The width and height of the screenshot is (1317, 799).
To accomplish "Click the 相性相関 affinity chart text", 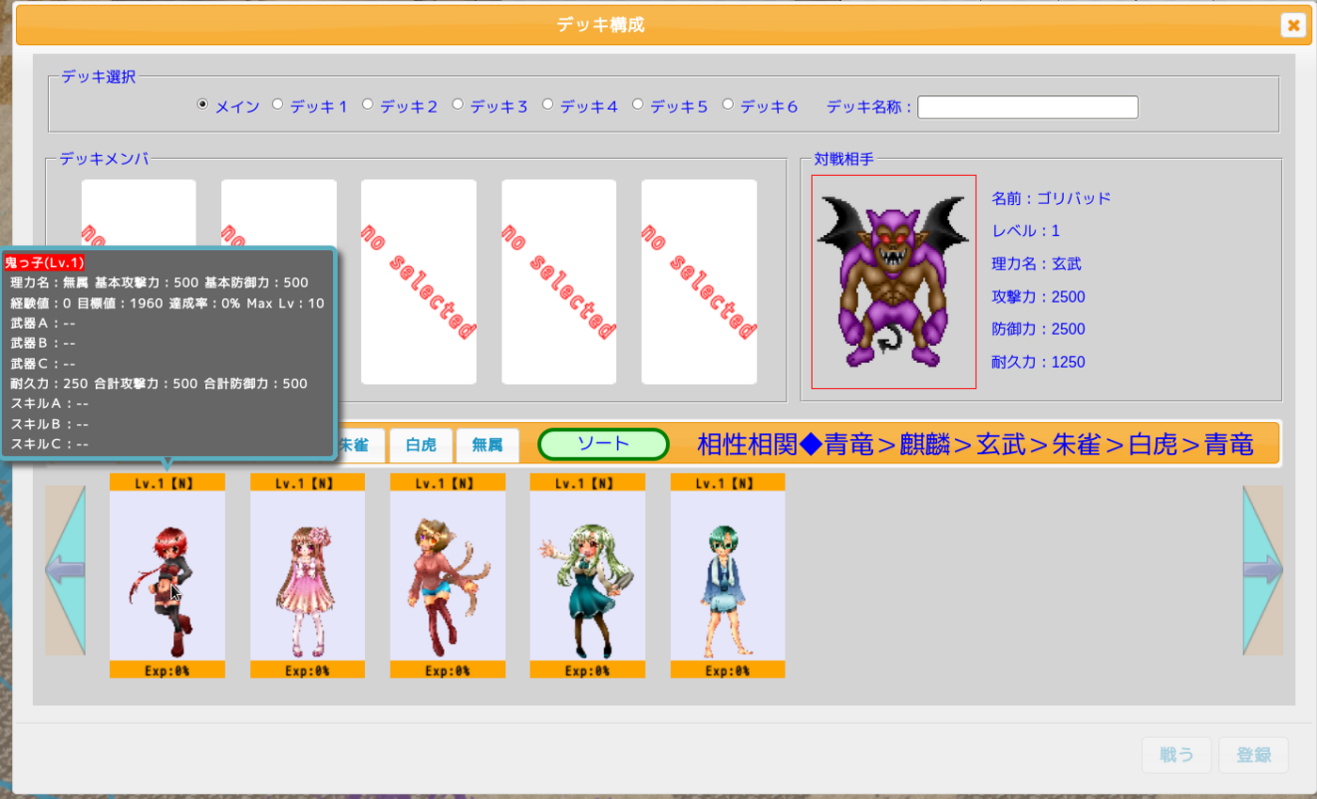I will (x=976, y=445).
